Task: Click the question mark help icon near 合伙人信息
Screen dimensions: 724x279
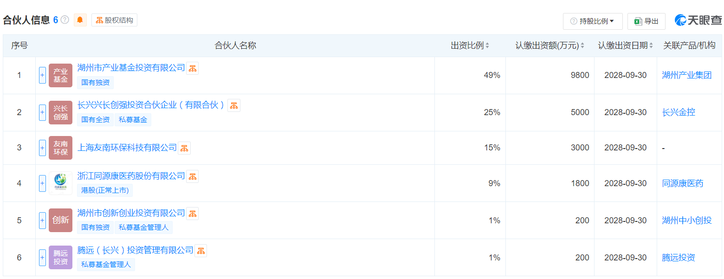Action: click(65, 20)
